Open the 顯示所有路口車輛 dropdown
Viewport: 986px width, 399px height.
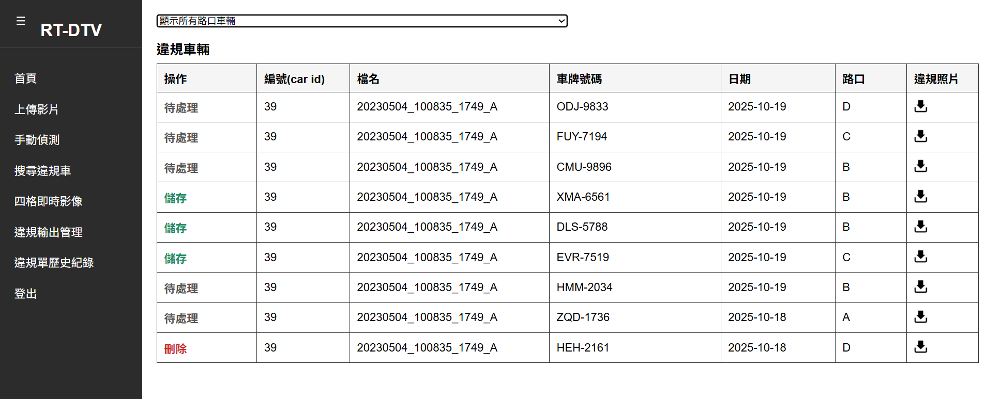tap(362, 21)
